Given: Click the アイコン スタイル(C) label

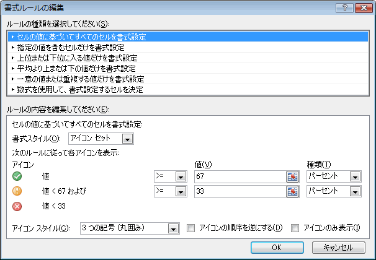Looking at the screenshot, I should click(x=41, y=228).
